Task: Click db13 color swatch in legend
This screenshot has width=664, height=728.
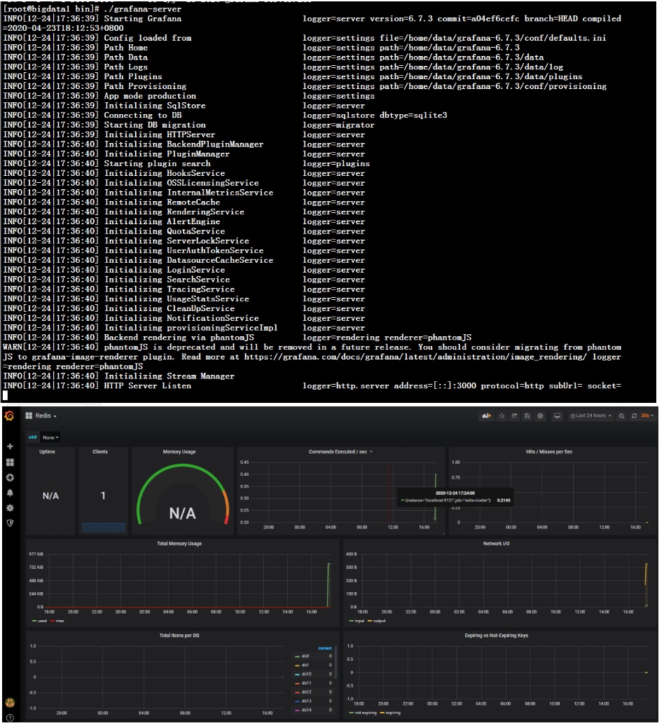Action: coord(297,701)
